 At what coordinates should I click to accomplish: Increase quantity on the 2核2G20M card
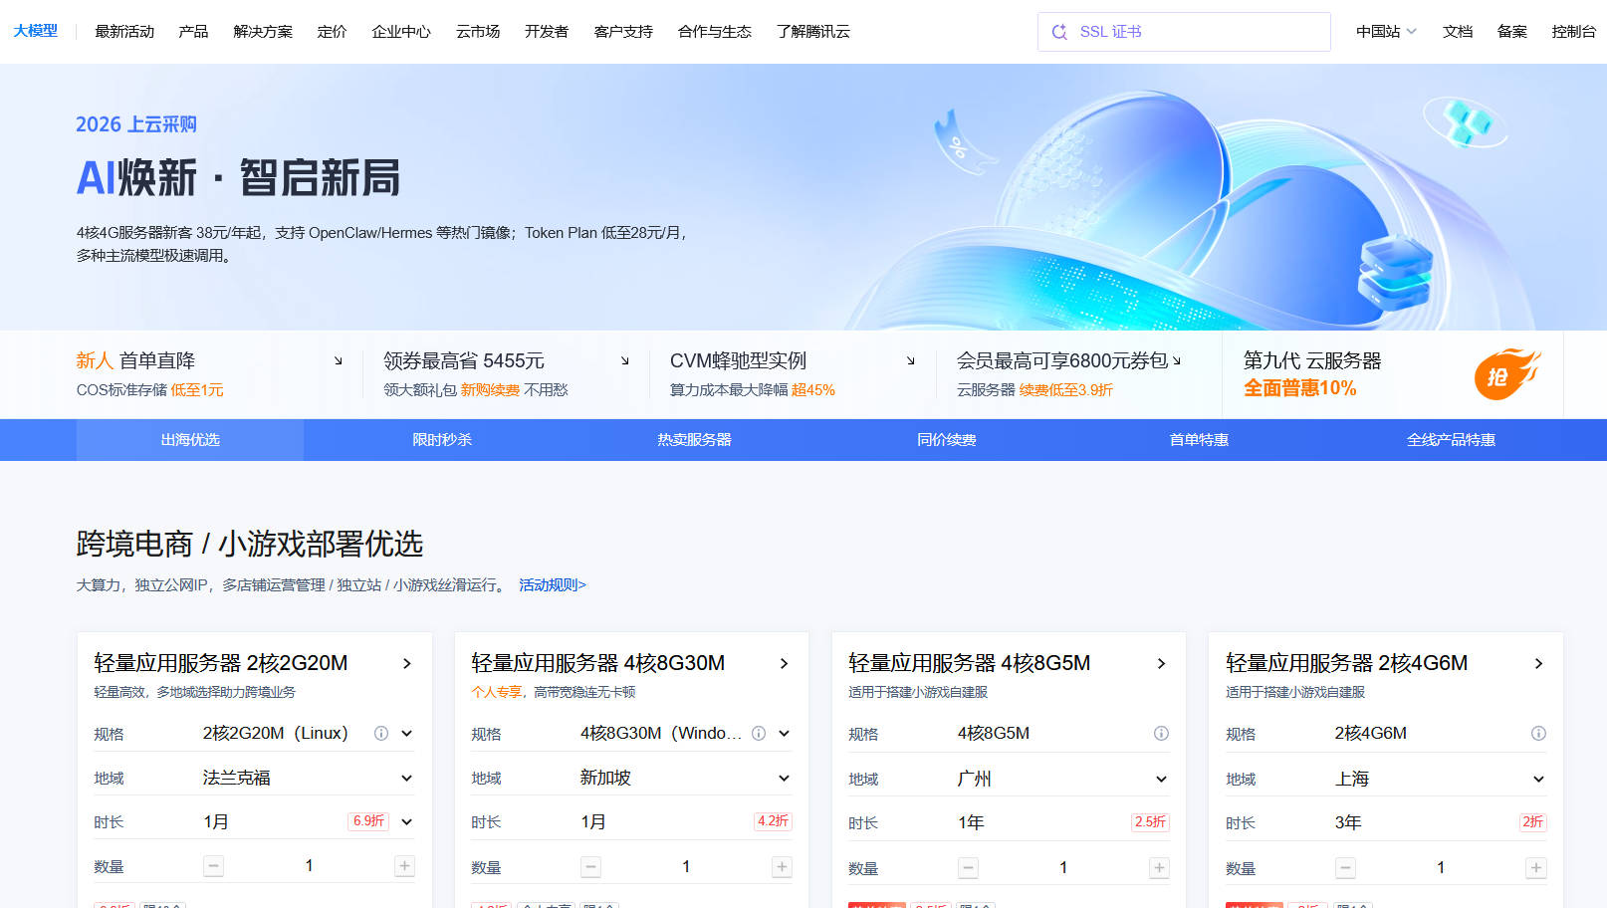pyautogui.click(x=404, y=866)
